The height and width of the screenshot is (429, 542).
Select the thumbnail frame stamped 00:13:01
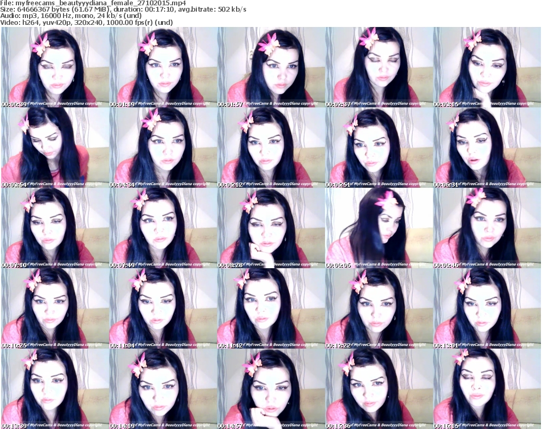click(x=487, y=308)
